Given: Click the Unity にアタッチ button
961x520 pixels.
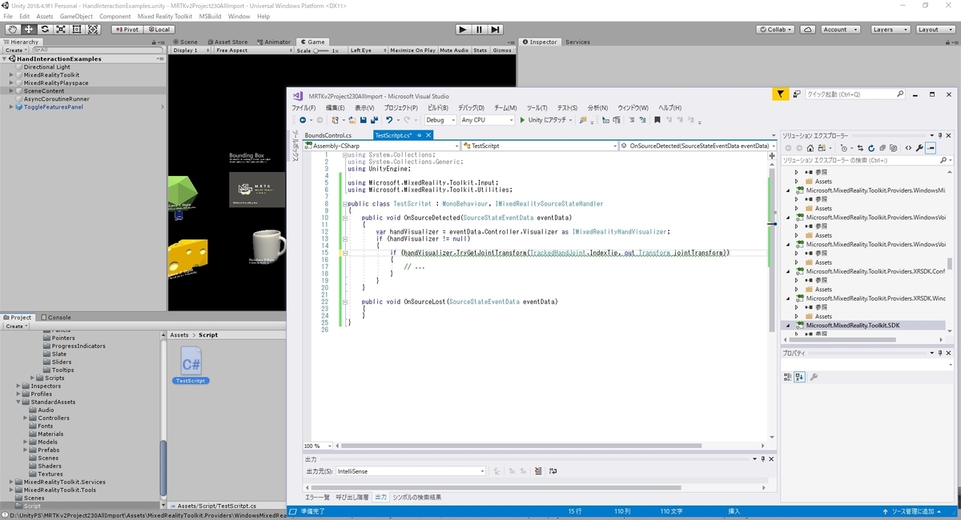Looking at the screenshot, I should coord(546,120).
